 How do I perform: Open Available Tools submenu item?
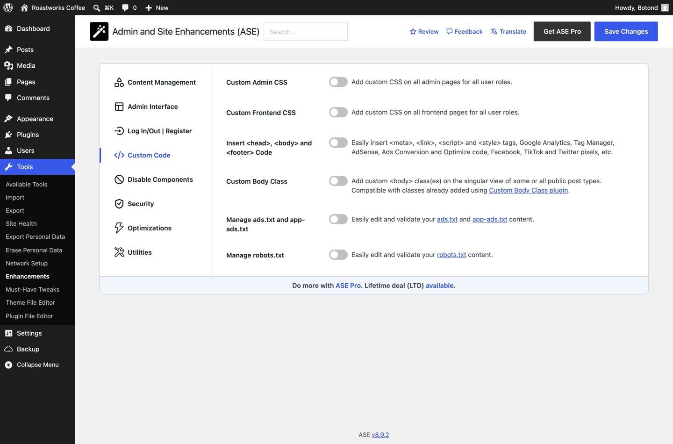pyautogui.click(x=37, y=184)
